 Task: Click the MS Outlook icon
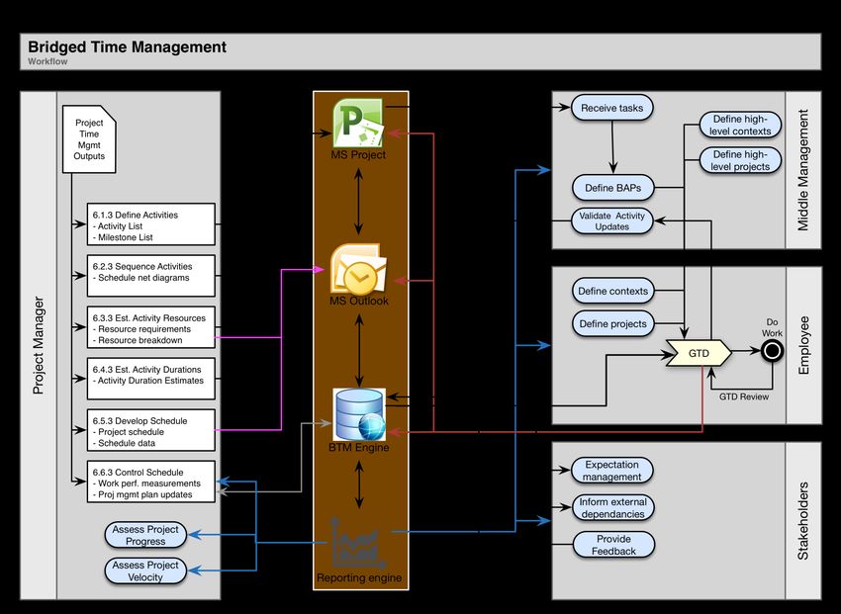[x=358, y=270]
